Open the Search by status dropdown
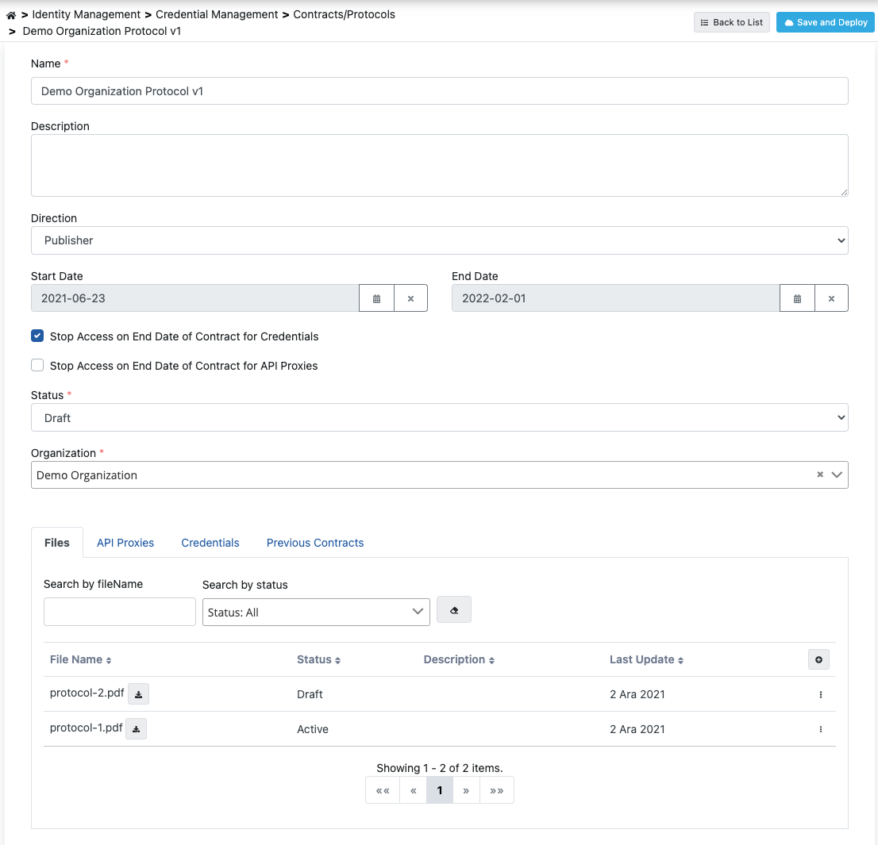The width and height of the screenshot is (878, 845). (316, 612)
